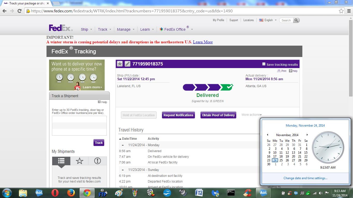Open Help in Track a Shipment panel

(102, 102)
